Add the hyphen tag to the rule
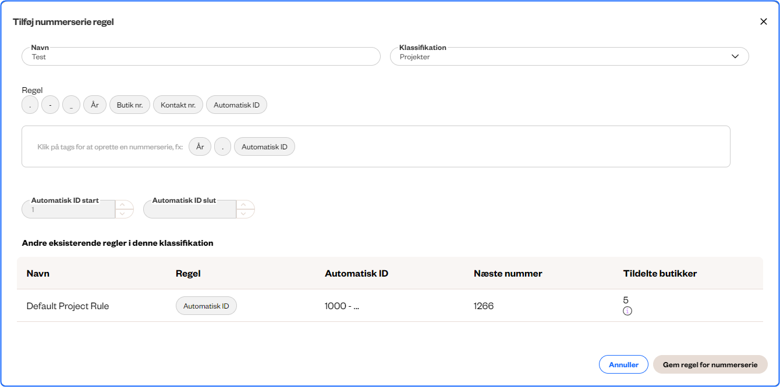Viewport: 780px width, 387px height. [x=51, y=105]
